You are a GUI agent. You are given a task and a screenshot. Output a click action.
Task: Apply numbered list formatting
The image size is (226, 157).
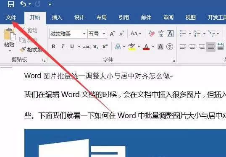pyautogui.click(x=197, y=34)
